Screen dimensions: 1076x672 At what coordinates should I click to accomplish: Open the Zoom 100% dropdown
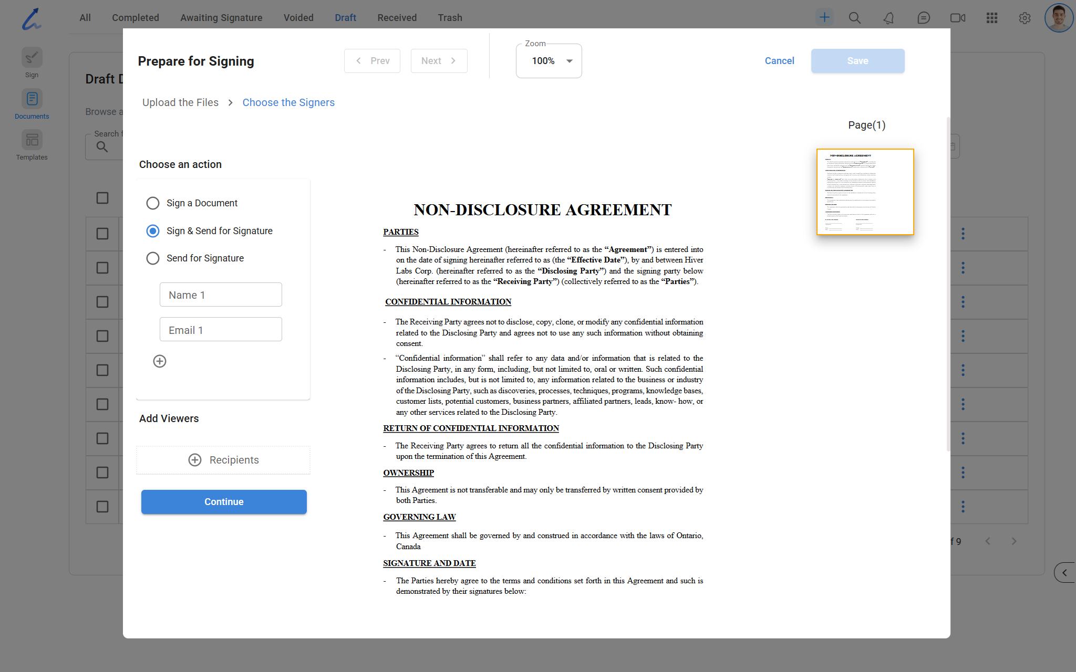(549, 61)
